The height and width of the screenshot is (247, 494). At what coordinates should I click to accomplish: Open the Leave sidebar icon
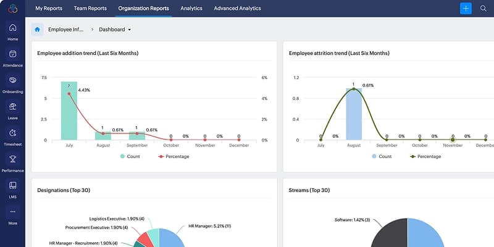pos(12,106)
